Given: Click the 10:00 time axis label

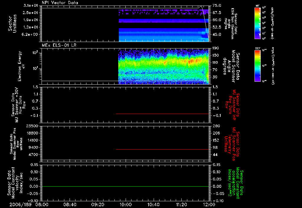Looking at the screenshot, I should point(126,204).
